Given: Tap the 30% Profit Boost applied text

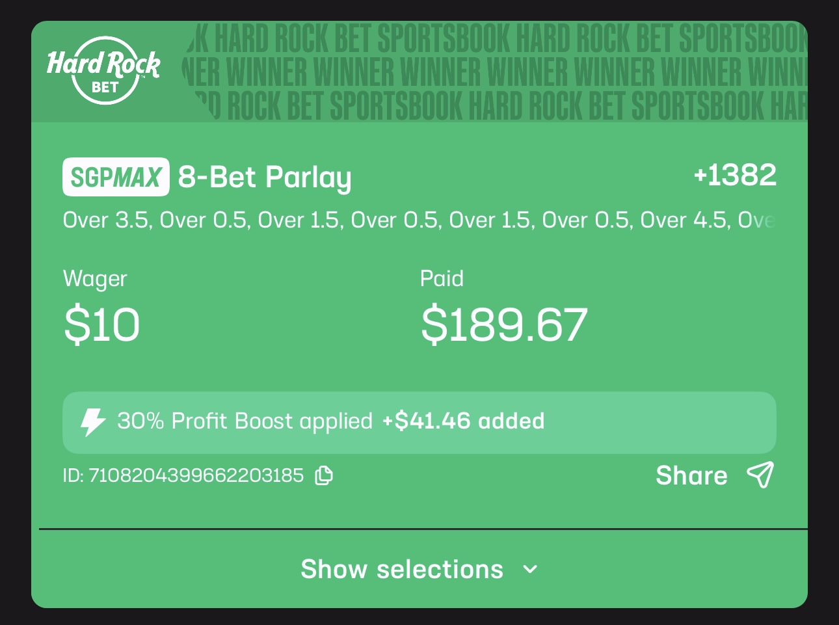Looking at the screenshot, I should [x=245, y=421].
